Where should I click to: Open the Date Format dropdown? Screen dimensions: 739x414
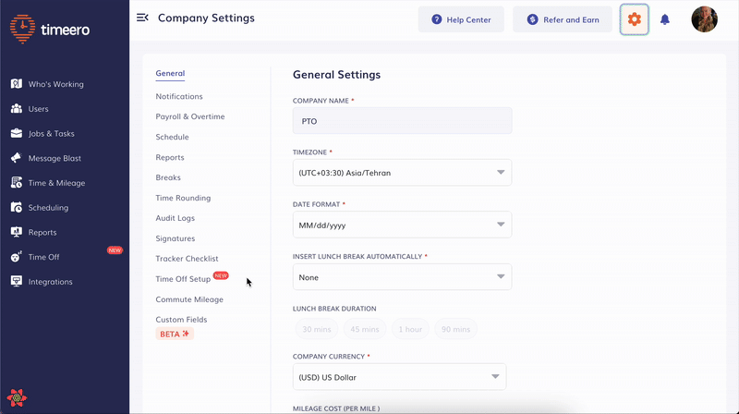point(402,225)
